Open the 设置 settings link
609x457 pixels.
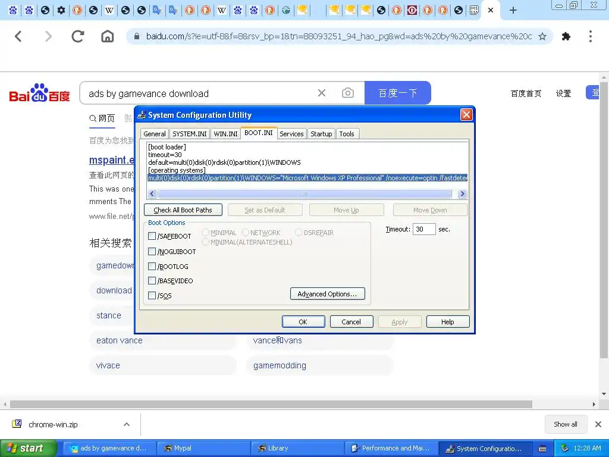(x=563, y=93)
